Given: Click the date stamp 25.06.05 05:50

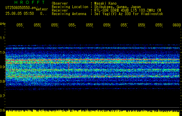Looking at the screenshot, I should (20, 14).
